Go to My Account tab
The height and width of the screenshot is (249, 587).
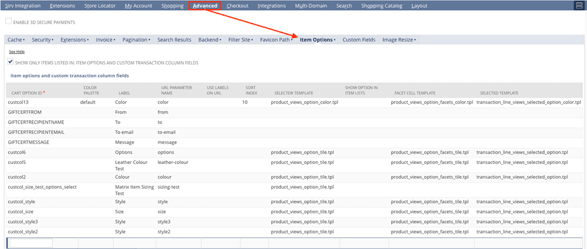coord(139,5)
